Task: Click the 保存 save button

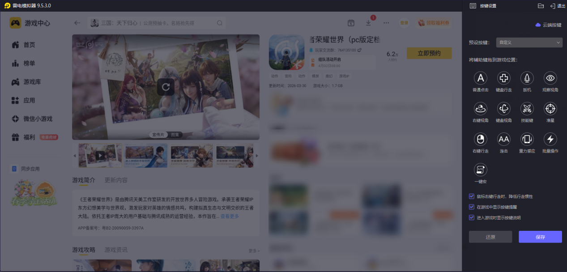Action: [540, 237]
